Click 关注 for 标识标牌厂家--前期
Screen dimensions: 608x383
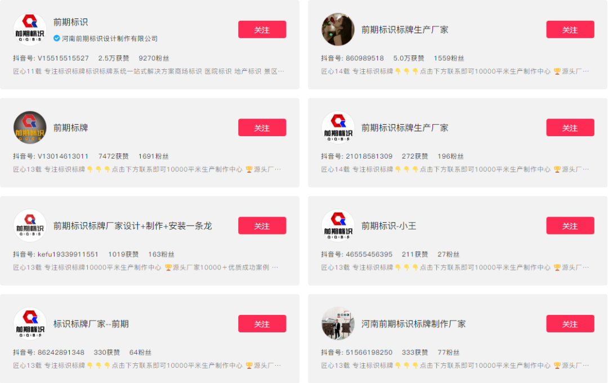[262, 323]
